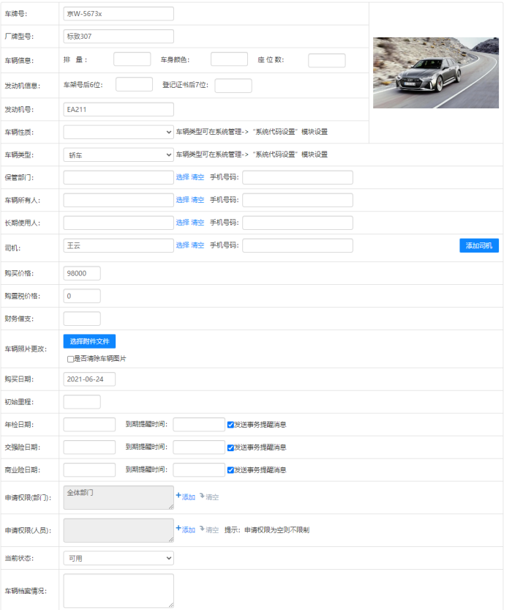Click the 购买日期 date field
Screen dimensions: 512x610
(89, 379)
